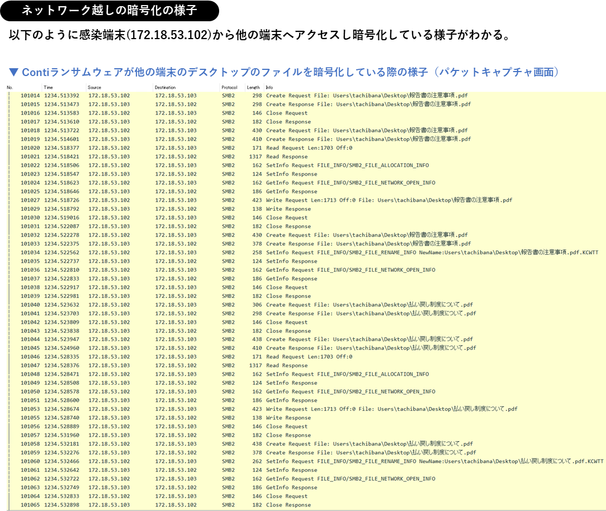Viewport: 606px width, 511px height.
Task: Select packet 101027 Write Request for 報告書の注意事項.pdf
Action: click(x=224, y=200)
